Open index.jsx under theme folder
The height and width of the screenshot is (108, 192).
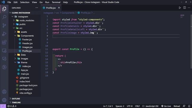coord(26,66)
